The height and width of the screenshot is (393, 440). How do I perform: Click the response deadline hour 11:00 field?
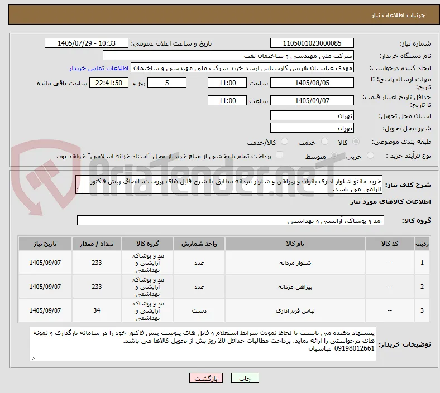click(x=227, y=83)
